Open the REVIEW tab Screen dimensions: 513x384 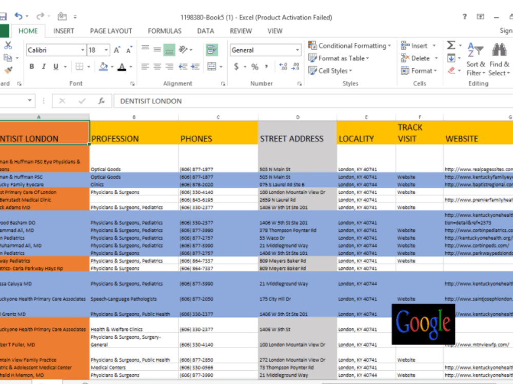[x=241, y=31]
